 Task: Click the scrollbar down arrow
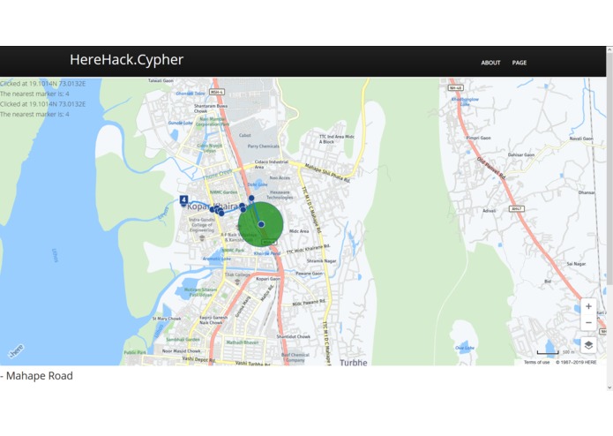coord(609,387)
